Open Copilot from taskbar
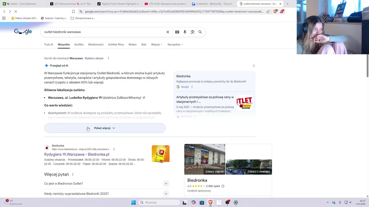This screenshot has width=369, height=207. 193,202
